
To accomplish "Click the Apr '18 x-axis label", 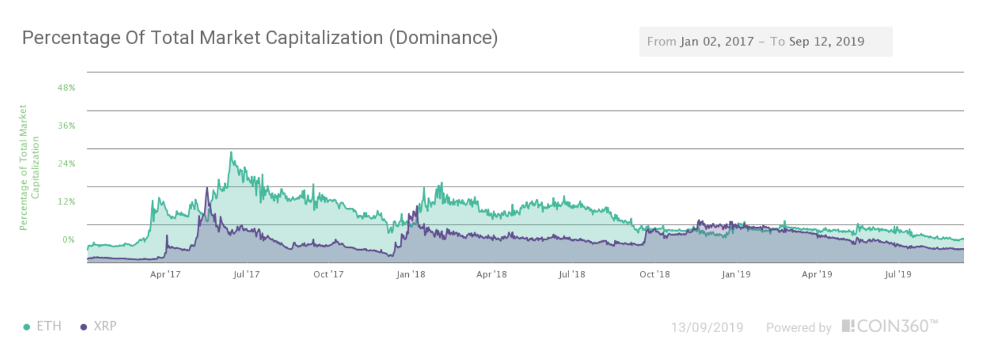I will pos(492,274).
